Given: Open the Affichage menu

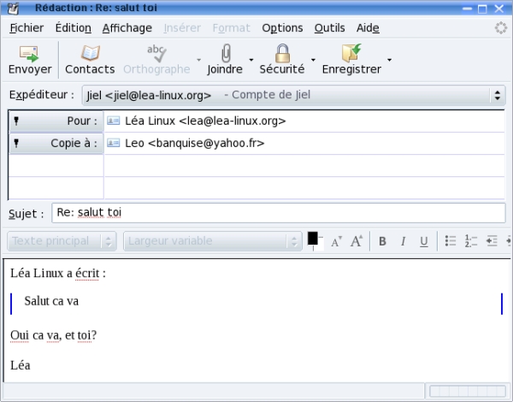Looking at the screenshot, I should 127,27.
